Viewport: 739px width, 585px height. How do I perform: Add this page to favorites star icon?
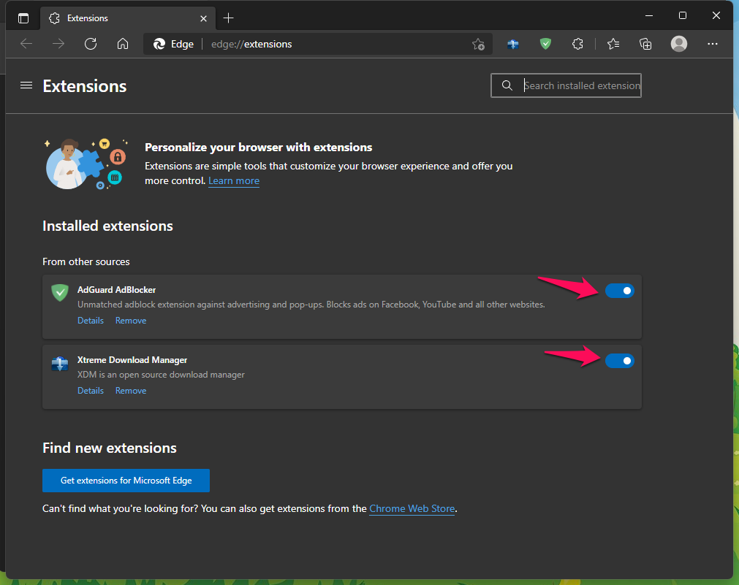[x=478, y=45]
